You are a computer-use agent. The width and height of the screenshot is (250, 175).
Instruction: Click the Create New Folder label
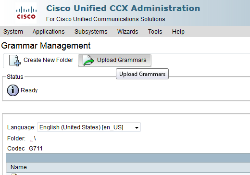point(48,60)
